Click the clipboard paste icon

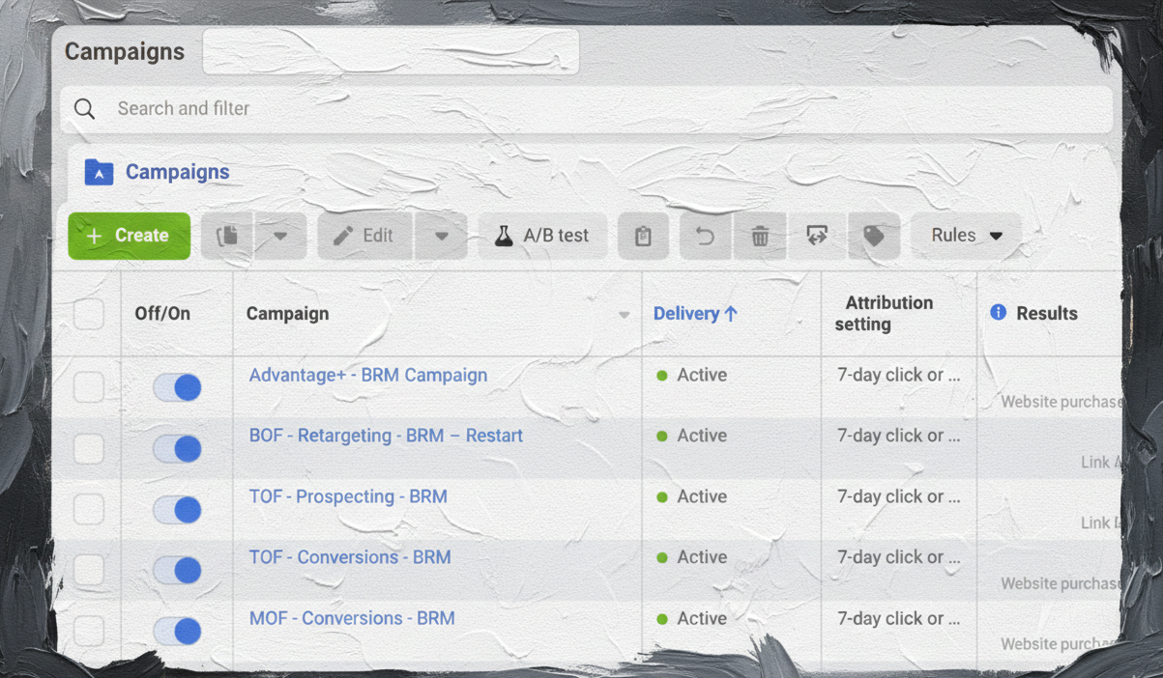tap(643, 237)
